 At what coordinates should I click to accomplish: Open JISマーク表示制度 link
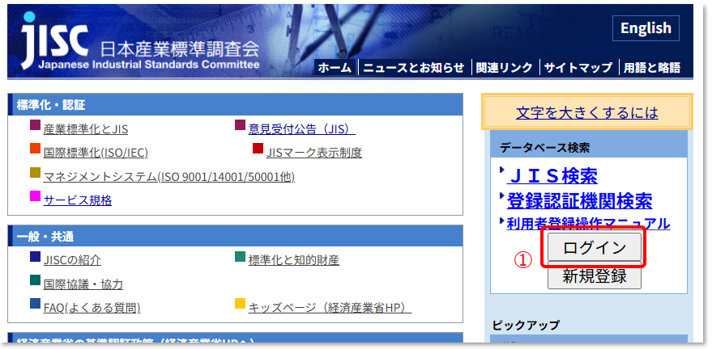313,153
